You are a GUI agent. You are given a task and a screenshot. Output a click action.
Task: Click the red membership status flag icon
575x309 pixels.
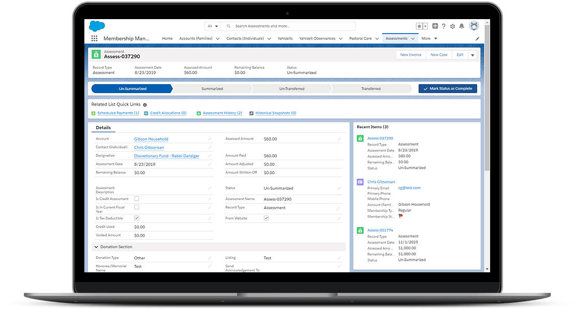401,216
